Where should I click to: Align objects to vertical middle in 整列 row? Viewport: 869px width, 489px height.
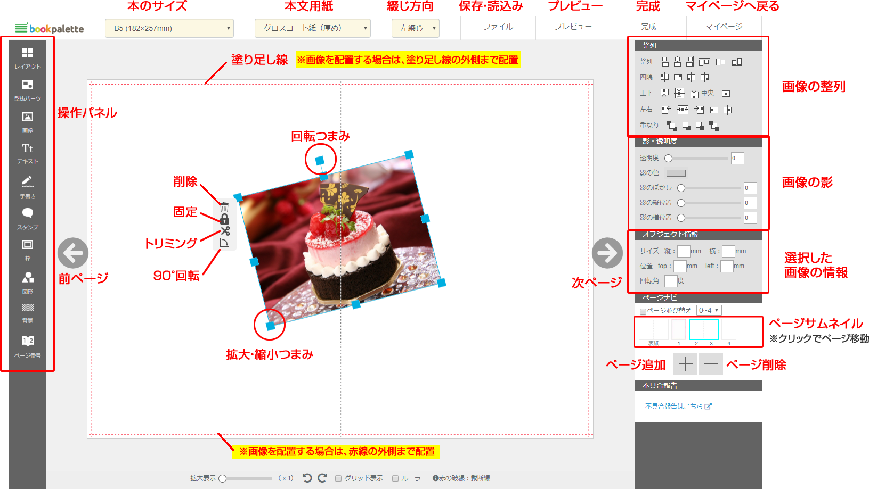[720, 62]
